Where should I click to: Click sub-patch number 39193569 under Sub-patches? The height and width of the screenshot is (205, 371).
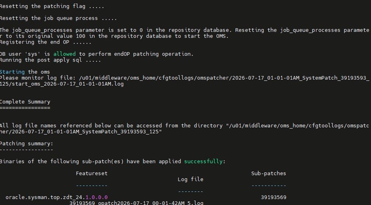pos(273,197)
